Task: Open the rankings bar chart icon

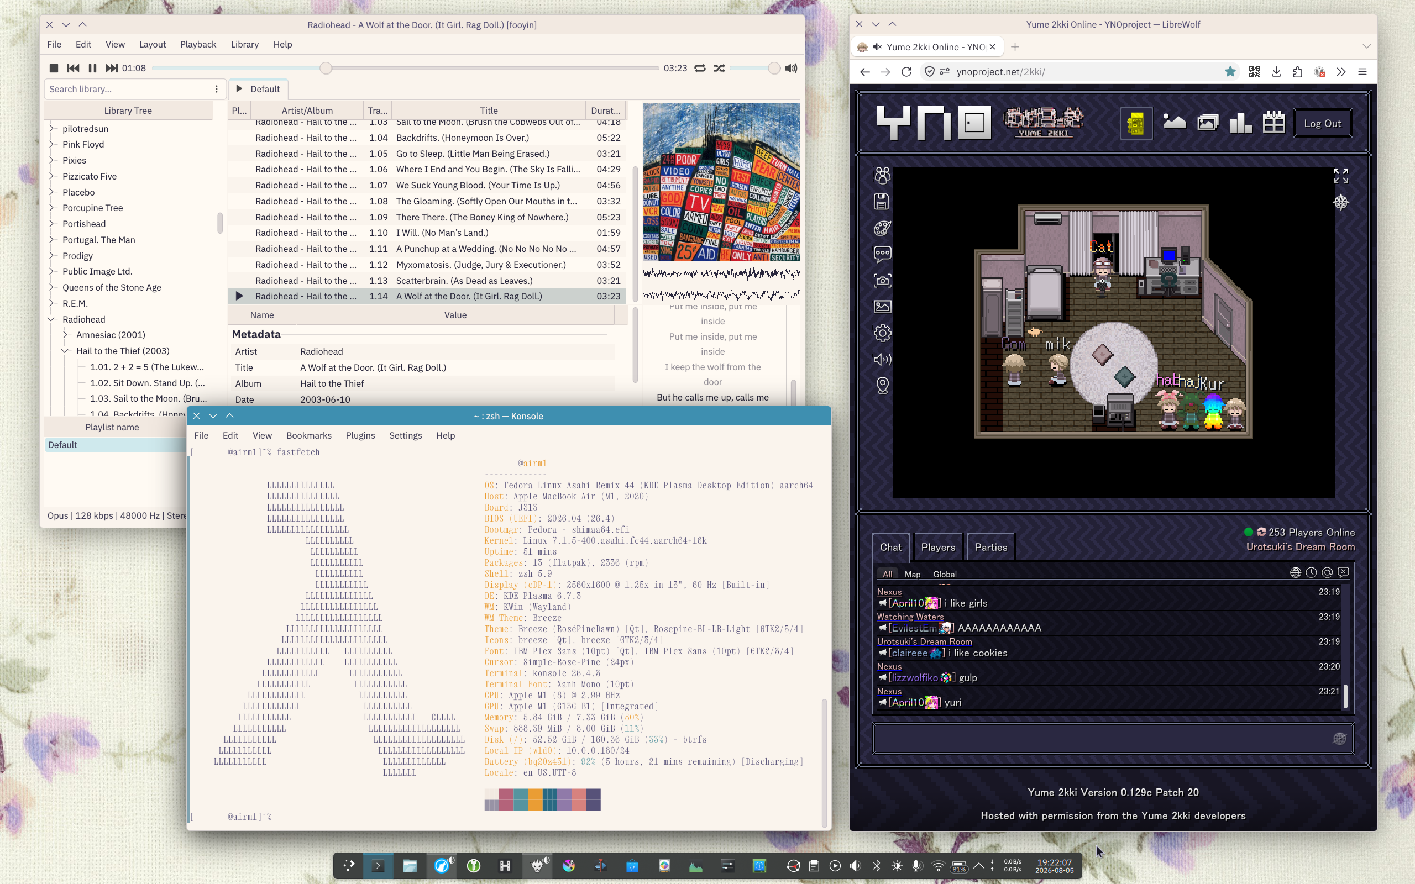Action: [1240, 123]
